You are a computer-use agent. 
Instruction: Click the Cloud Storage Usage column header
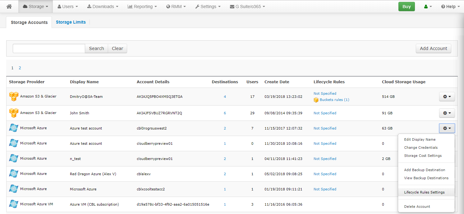tap(404, 82)
